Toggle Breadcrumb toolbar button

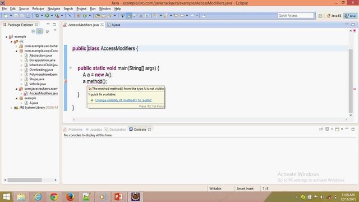coord(123,16)
